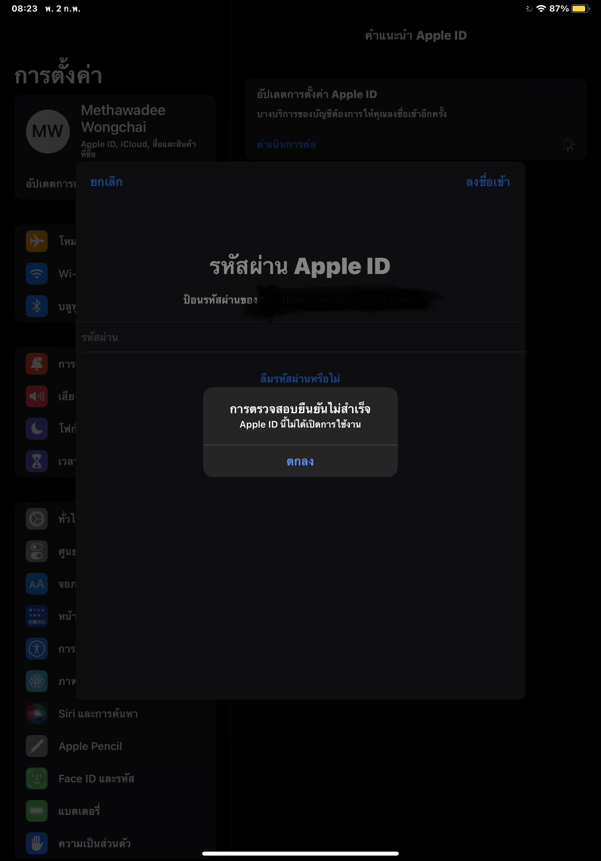
Task: Open the Siri และการค้นหา row
Action: (115, 713)
